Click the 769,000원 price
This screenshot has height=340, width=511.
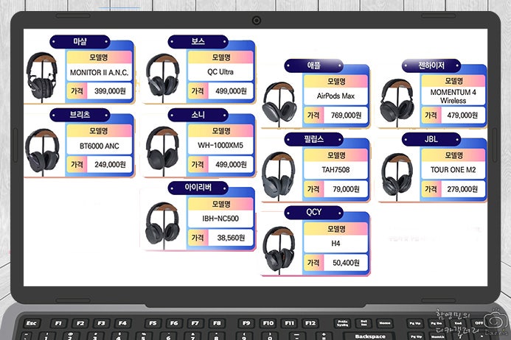[x=346, y=116]
